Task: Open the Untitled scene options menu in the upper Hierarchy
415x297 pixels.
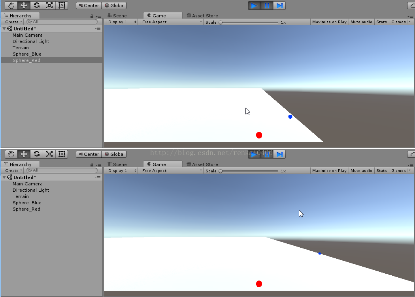Action: pyautogui.click(x=98, y=28)
